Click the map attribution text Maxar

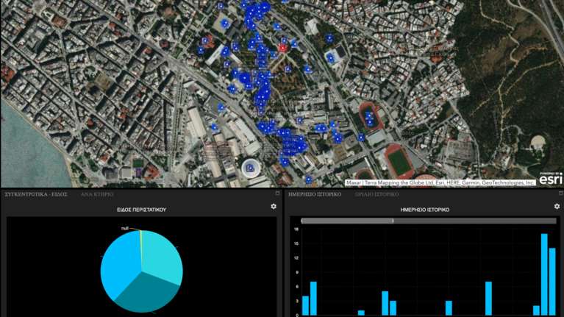pyautogui.click(x=354, y=182)
